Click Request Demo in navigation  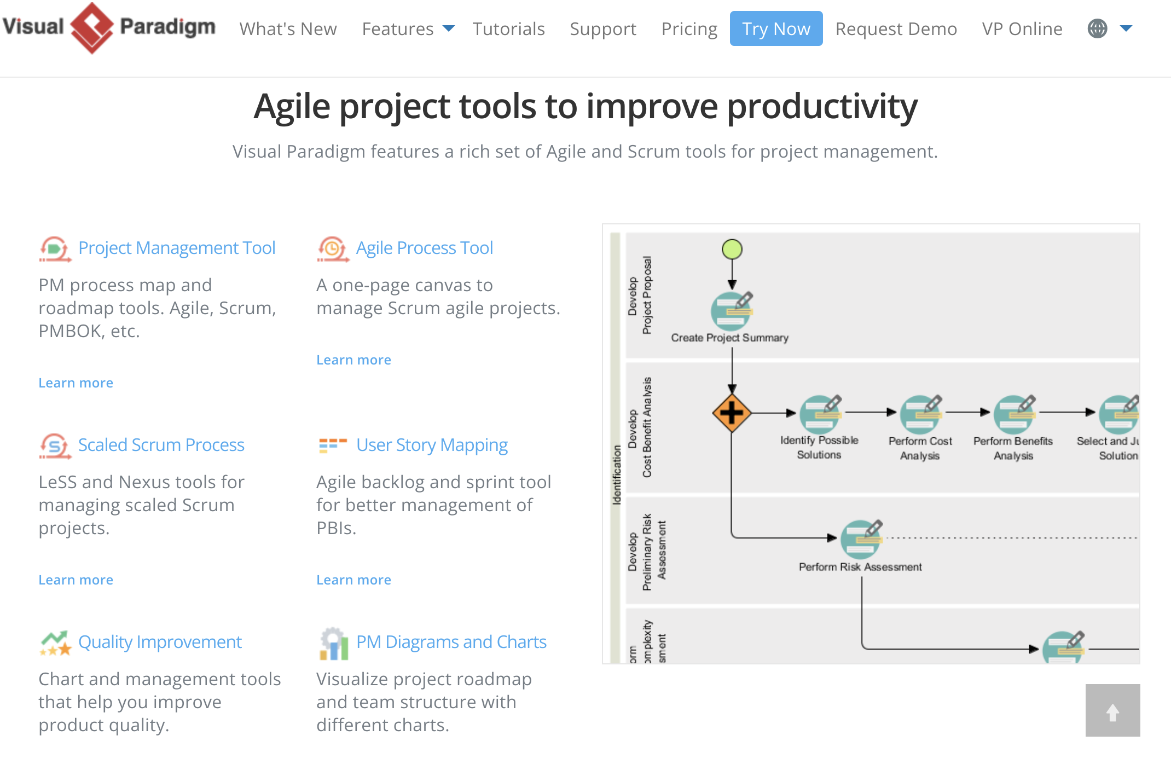point(896,28)
